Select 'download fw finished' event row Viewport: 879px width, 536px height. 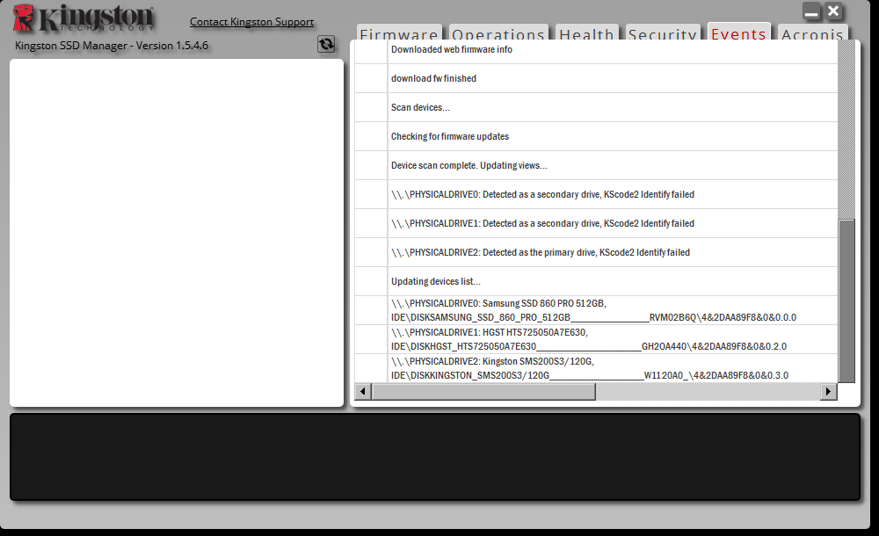[596, 78]
